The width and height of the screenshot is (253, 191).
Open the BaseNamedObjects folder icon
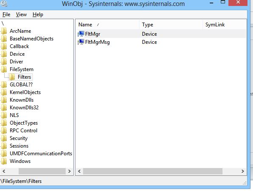4,39
